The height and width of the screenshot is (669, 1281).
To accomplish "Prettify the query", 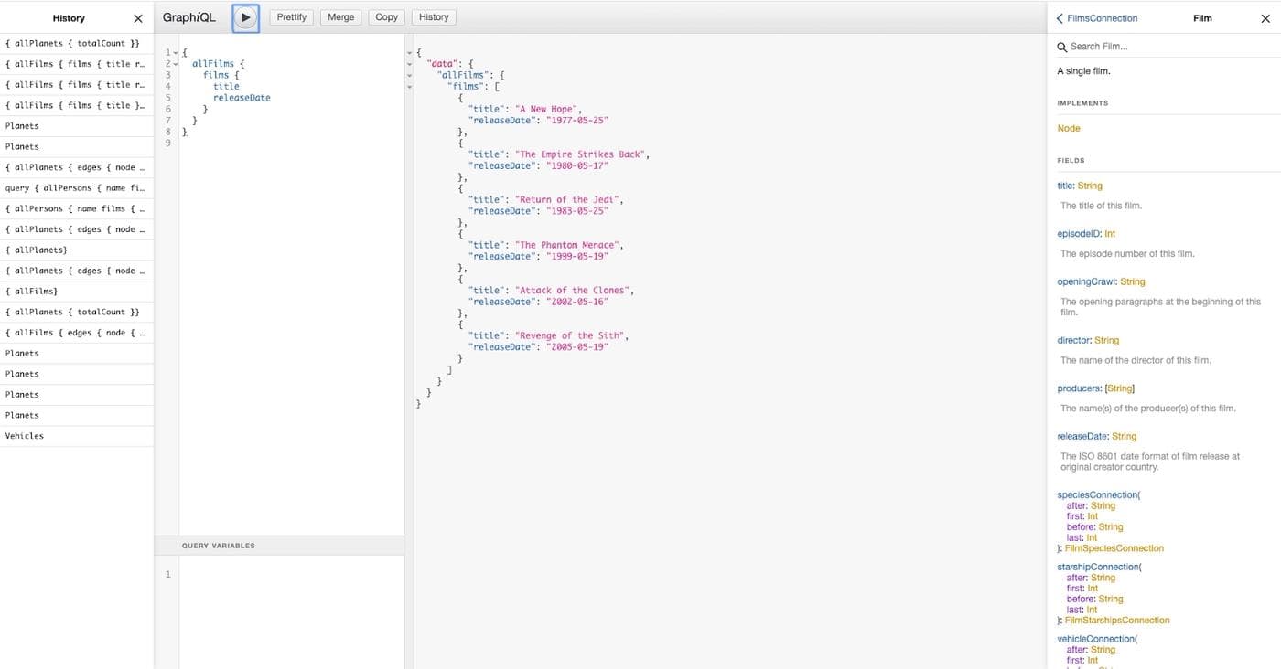I will tap(291, 17).
